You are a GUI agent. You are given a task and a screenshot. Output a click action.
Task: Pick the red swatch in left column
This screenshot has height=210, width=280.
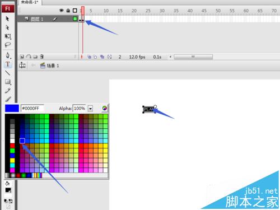tap(12, 146)
